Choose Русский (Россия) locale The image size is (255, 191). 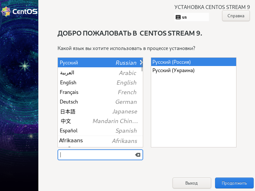[194, 62]
